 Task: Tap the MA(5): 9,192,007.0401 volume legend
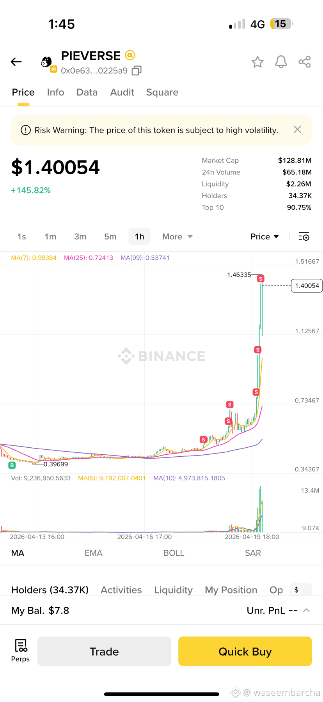pyautogui.click(x=112, y=478)
